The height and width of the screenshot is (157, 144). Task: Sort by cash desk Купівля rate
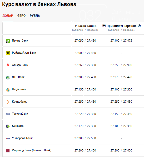(x=78, y=30)
